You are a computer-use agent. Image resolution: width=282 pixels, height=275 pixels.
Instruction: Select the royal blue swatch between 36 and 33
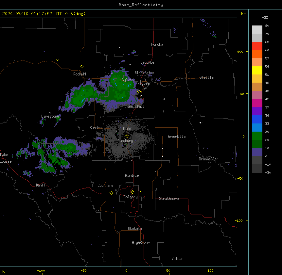point(257,119)
